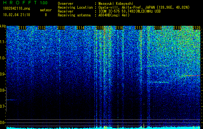The image size is (203, 129).
Task: Click the kHz axis unit label
Action: [3, 26]
